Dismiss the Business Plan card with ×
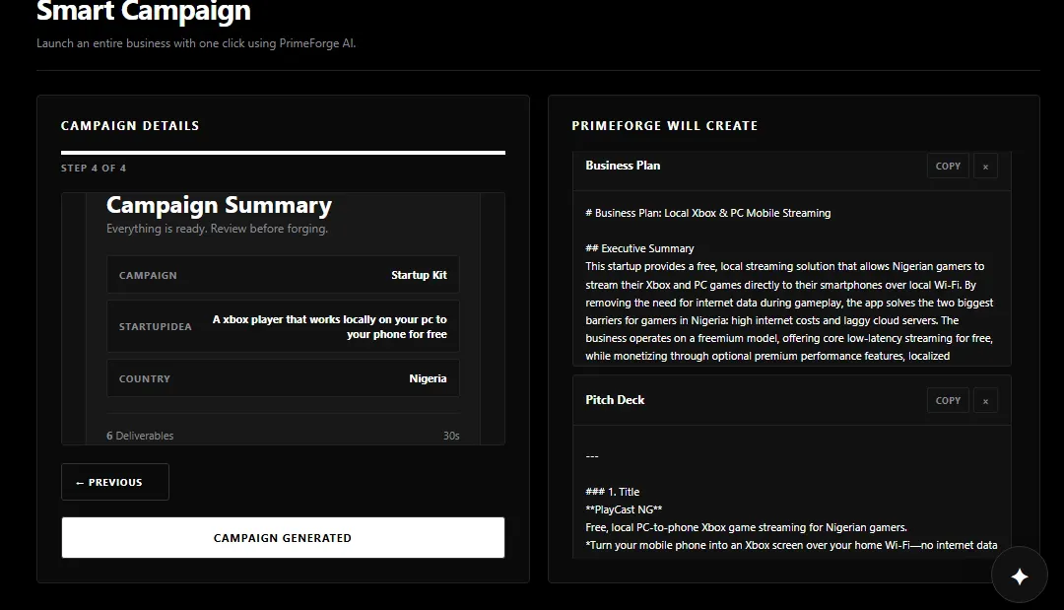This screenshot has height=610, width=1064. (985, 167)
